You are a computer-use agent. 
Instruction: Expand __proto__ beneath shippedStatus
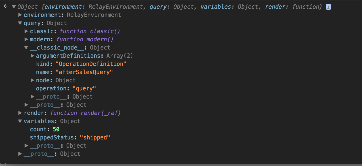[x=26, y=146]
